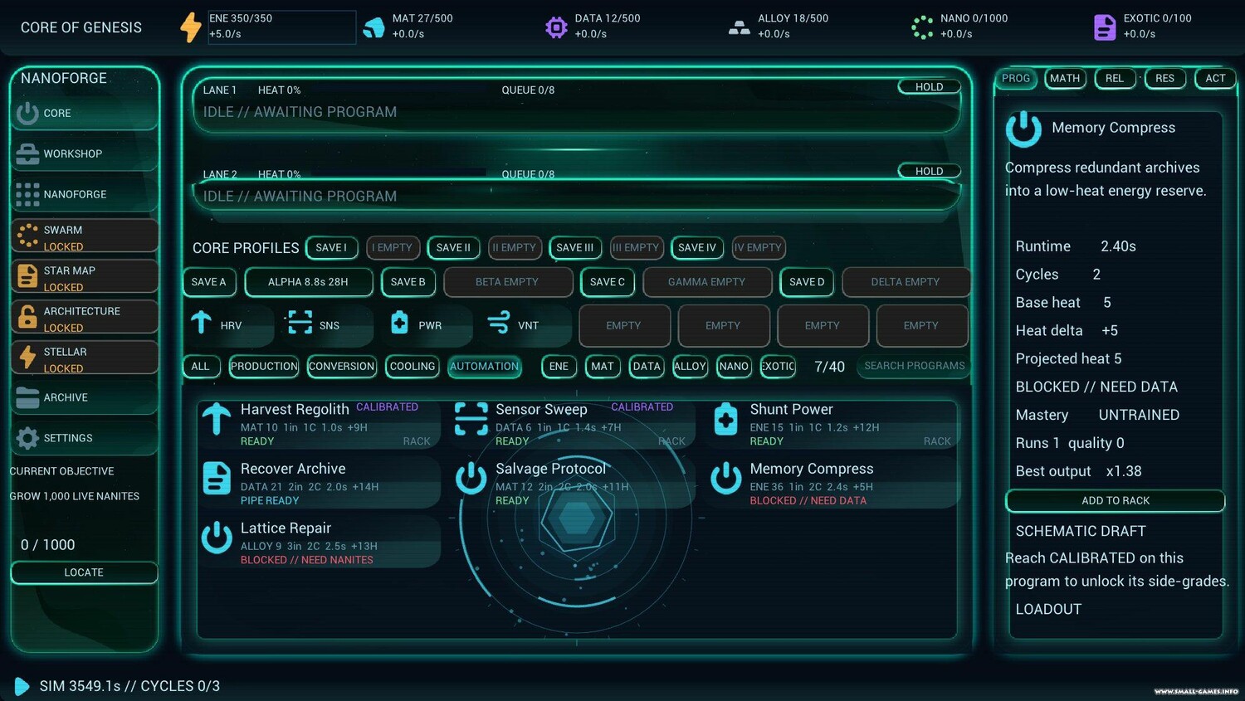Select the VNT loadout slot

click(x=525, y=325)
